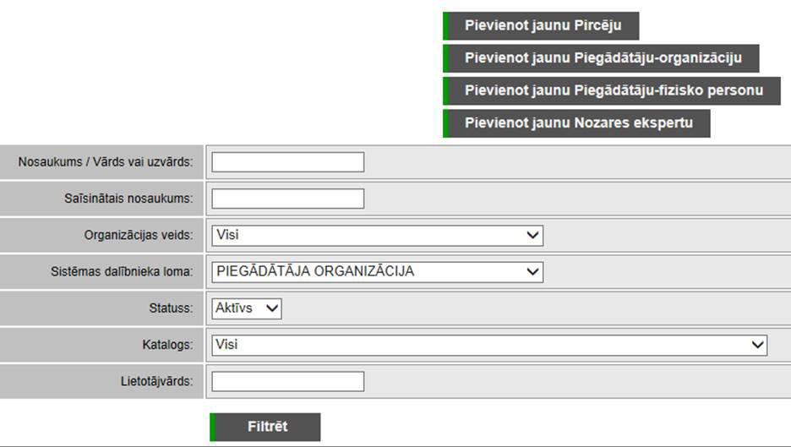Screen dimensions: 791x447
Task: Add a new Piegādātāju-organizāciju
Action: click(x=602, y=58)
